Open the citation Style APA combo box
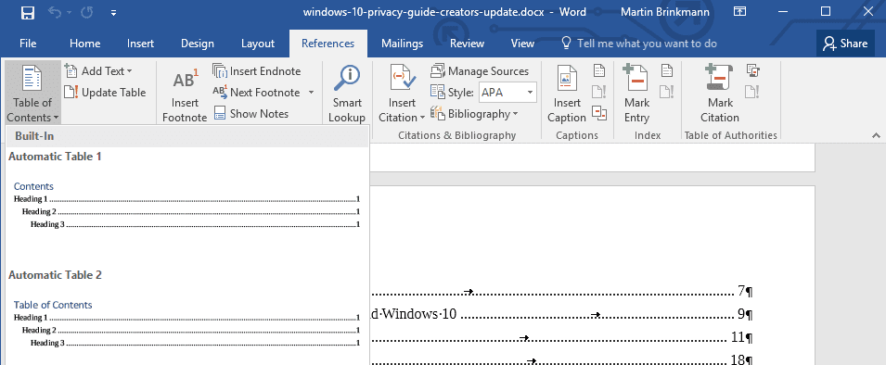Viewport: 886px width, 365px height. [x=507, y=93]
